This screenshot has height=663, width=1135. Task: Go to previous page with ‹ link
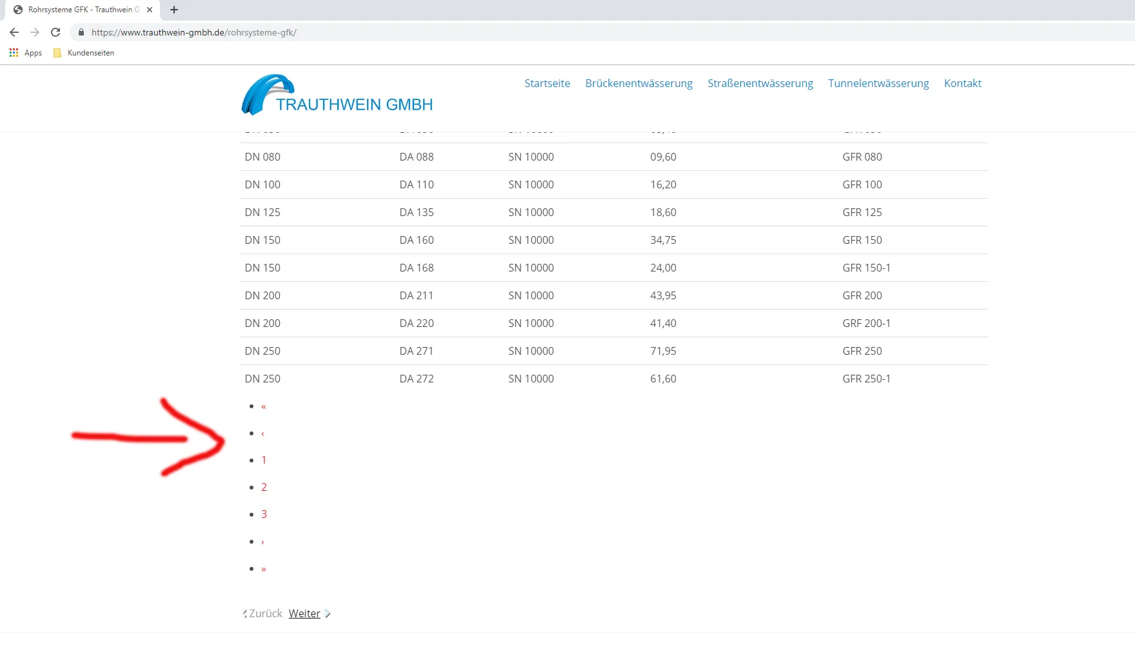click(x=263, y=433)
